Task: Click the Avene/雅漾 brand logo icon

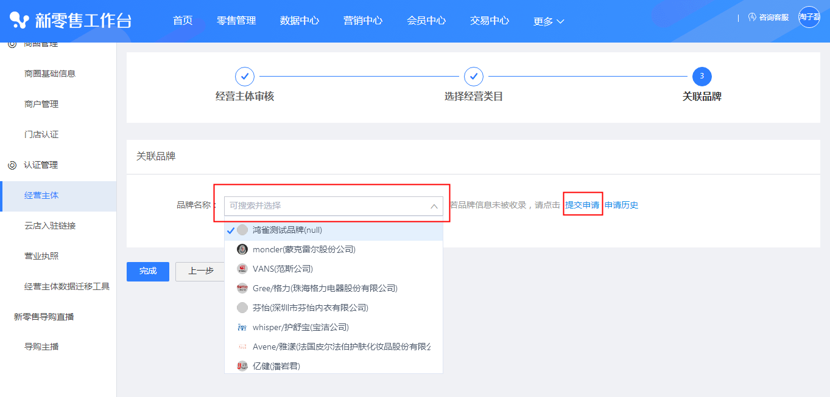Action: point(242,347)
